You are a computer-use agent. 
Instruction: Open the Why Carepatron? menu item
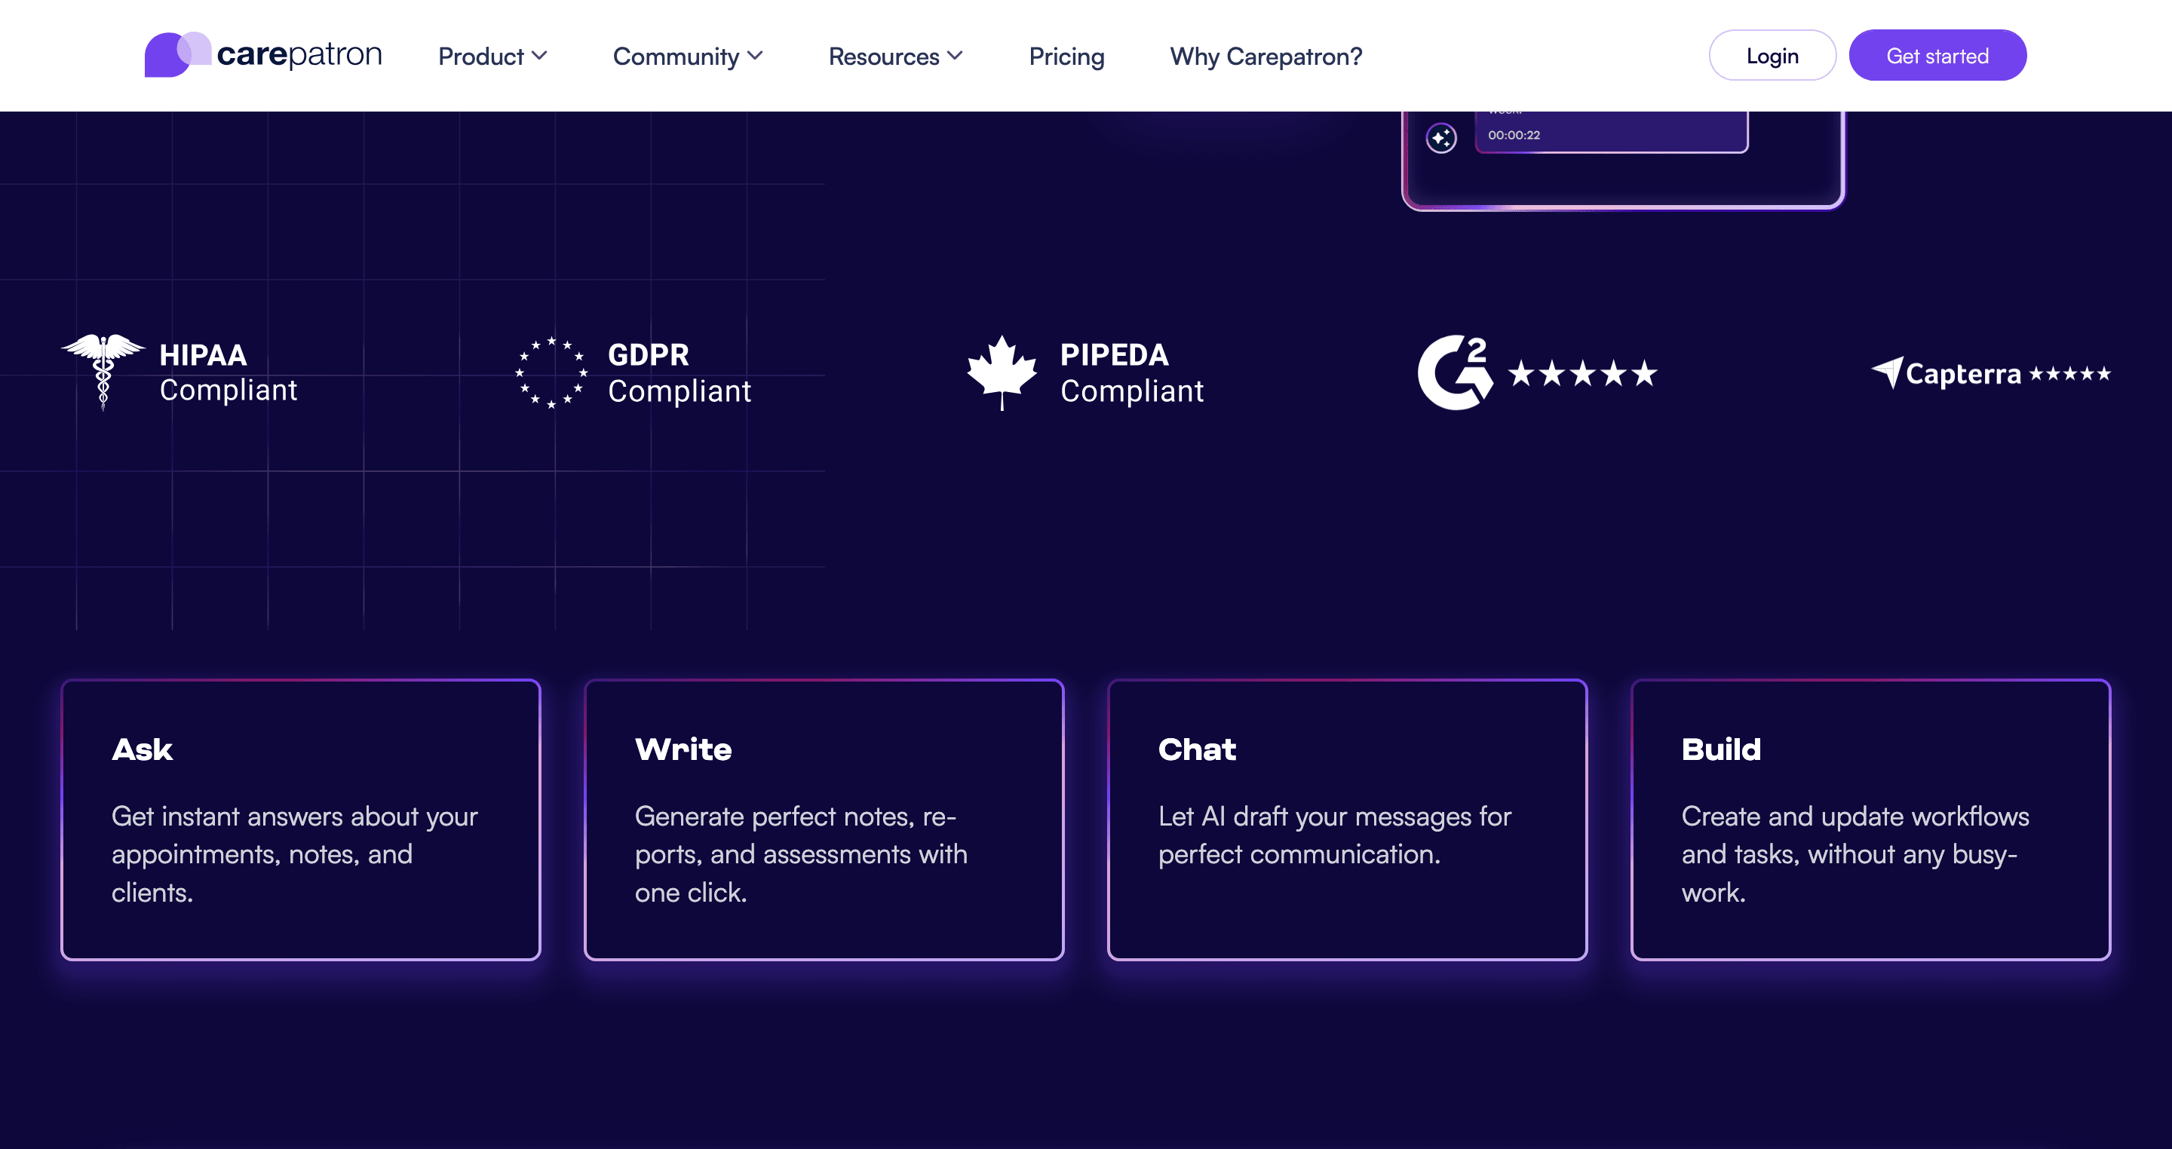(x=1265, y=56)
